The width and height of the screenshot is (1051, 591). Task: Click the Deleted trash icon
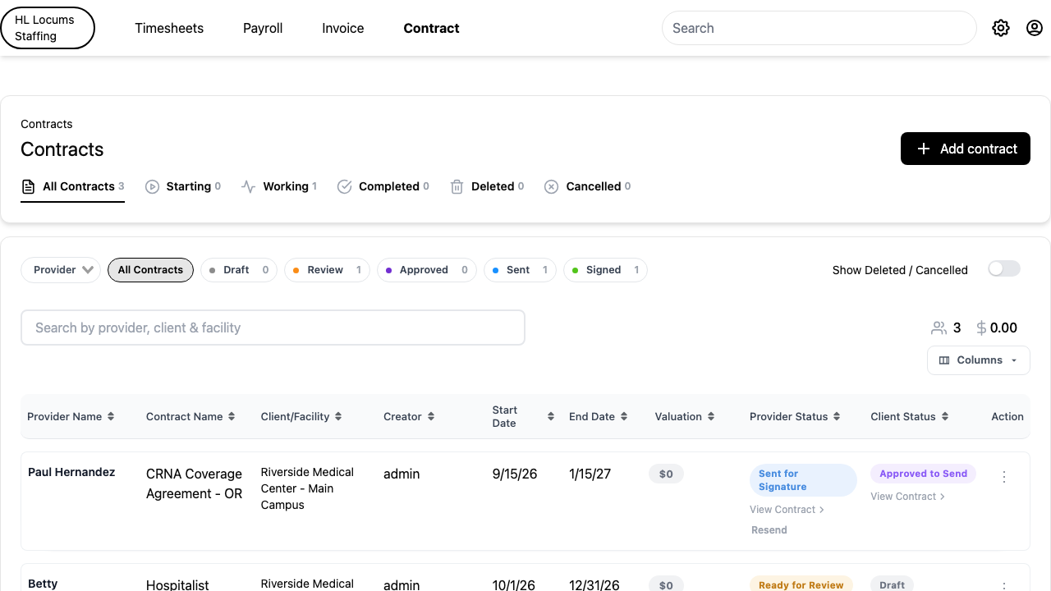457,186
